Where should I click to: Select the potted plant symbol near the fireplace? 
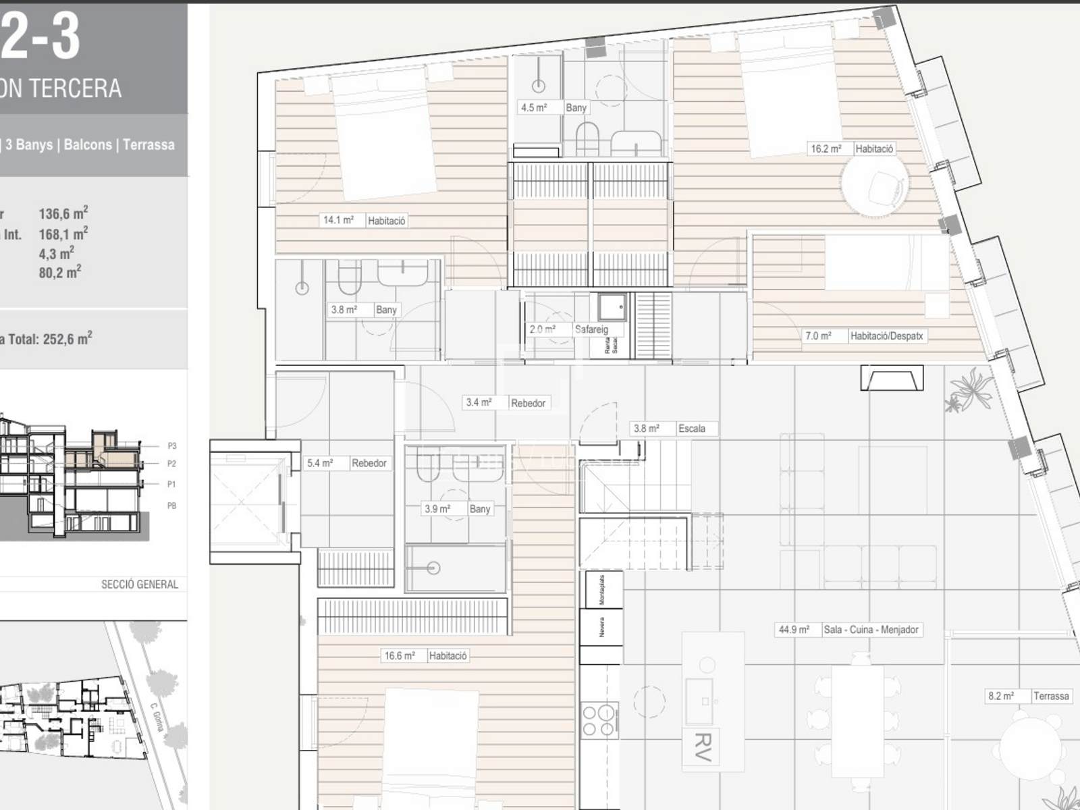click(969, 389)
